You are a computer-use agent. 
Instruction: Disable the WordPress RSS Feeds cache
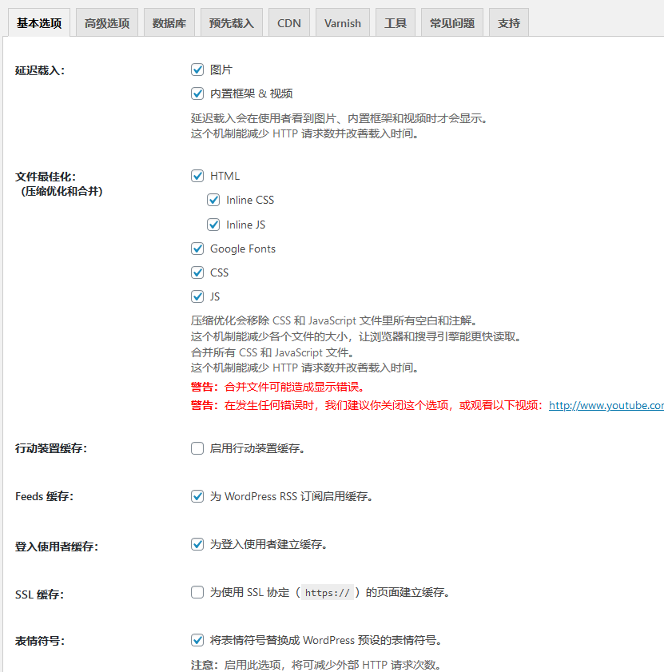click(x=197, y=496)
